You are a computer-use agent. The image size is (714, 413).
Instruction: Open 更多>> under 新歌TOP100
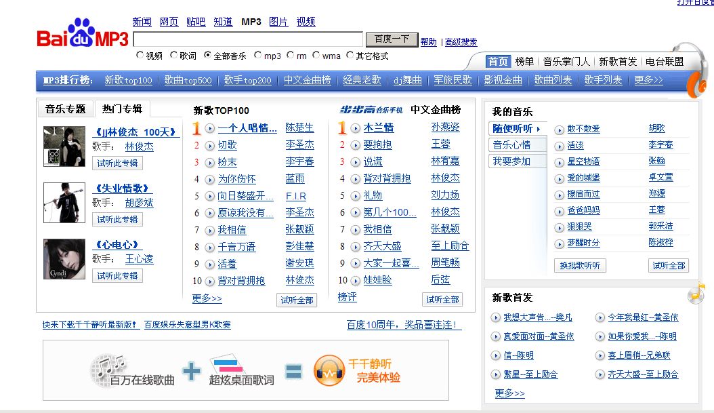207,298
